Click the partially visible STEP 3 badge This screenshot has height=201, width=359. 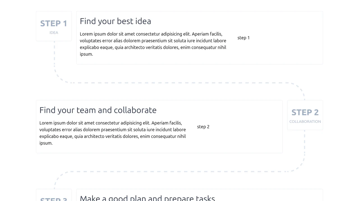(x=54, y=195)
